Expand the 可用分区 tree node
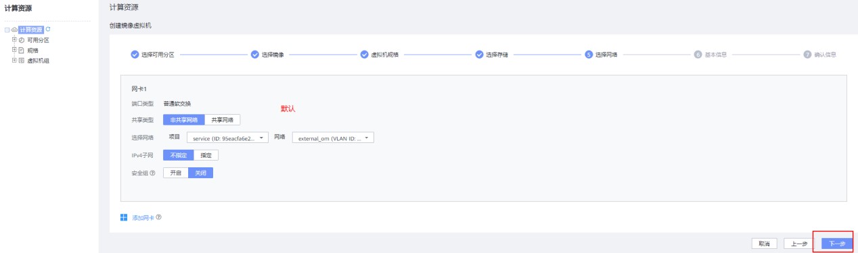Viewport: 858px width, 253px height. (x=14, y=40)
